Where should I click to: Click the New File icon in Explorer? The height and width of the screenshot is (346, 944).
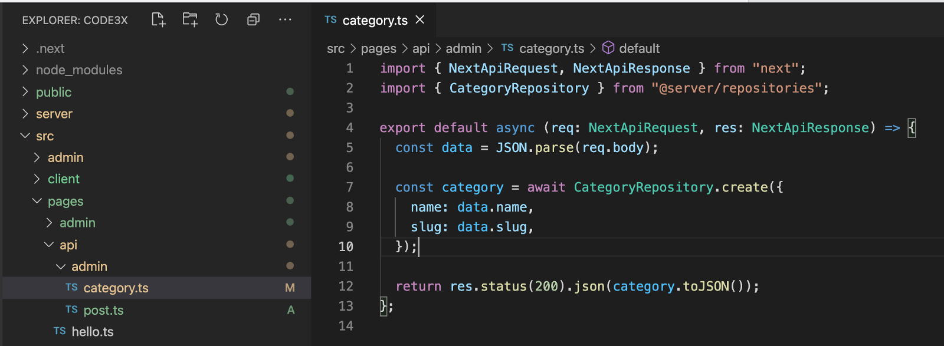click(x=158, y=20)
